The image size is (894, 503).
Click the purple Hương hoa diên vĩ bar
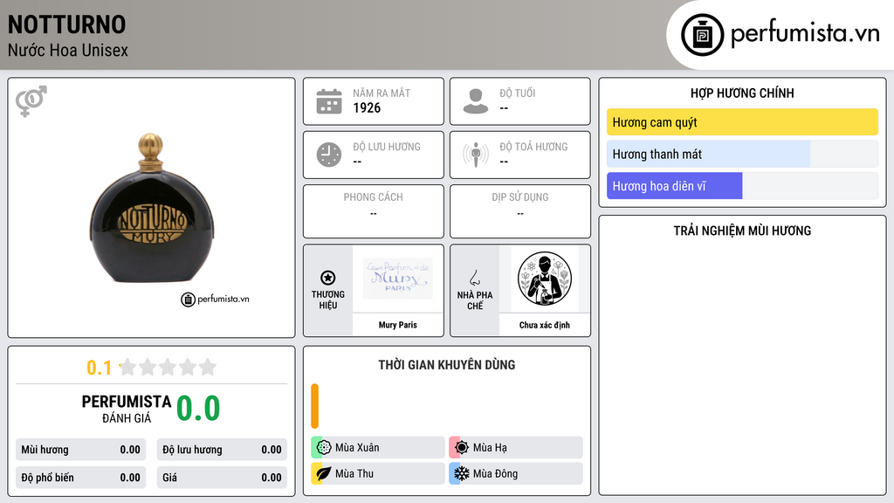pos(675,186)
